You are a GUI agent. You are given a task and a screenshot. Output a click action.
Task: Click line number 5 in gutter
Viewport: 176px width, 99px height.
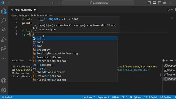(16, 34)
